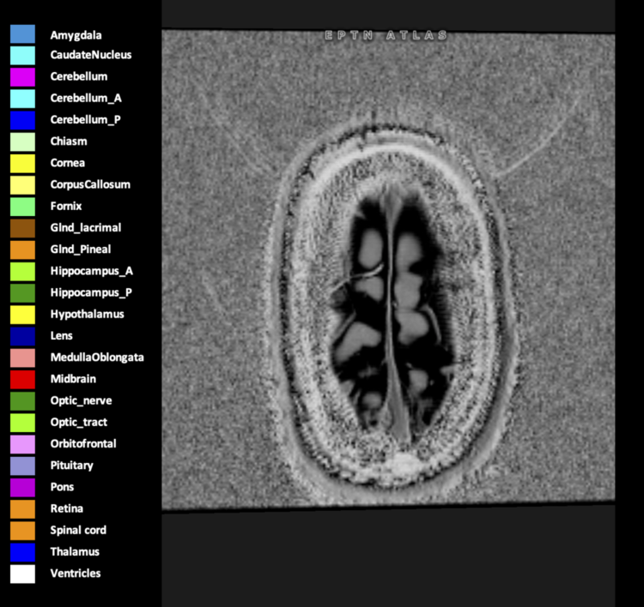This screenshot has width=644, height=607.
Task: Click the Amygdala label
Action: 76,36
